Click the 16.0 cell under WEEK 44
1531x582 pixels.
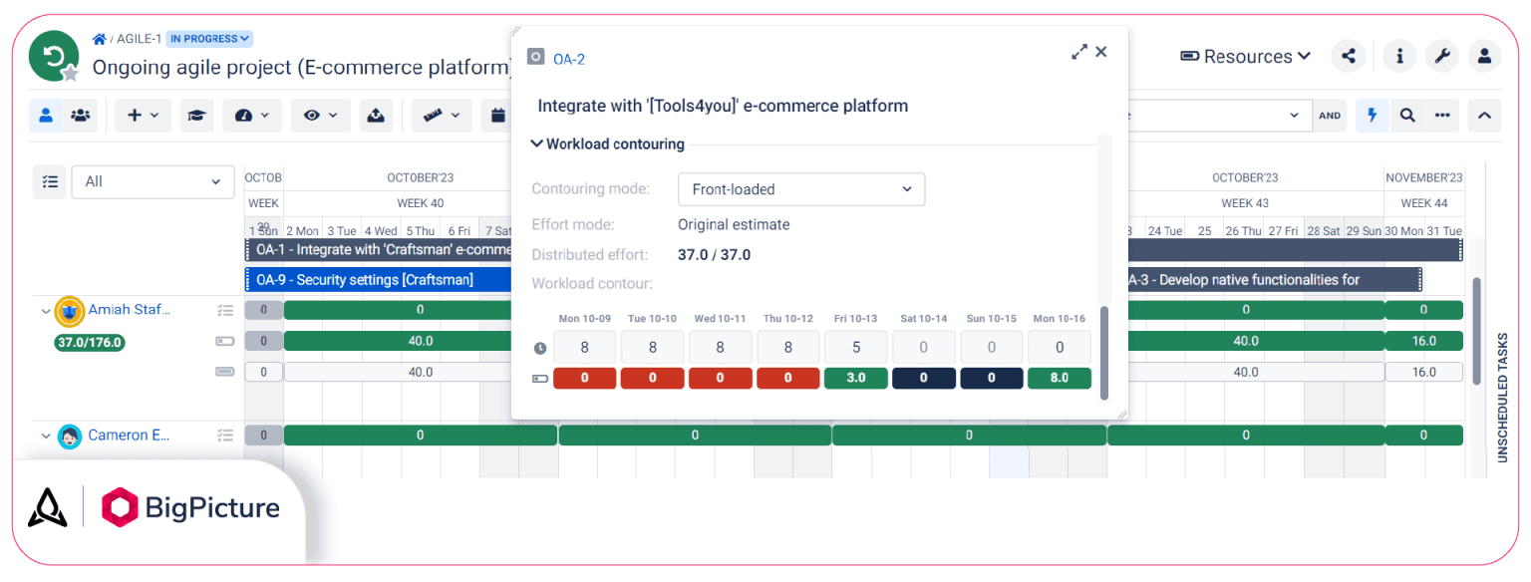point(1423,341)
